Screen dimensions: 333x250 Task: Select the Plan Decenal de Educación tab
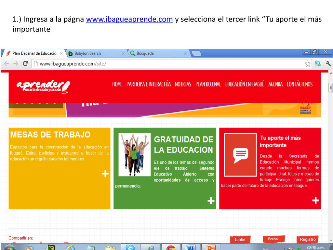tap(34, 53)
